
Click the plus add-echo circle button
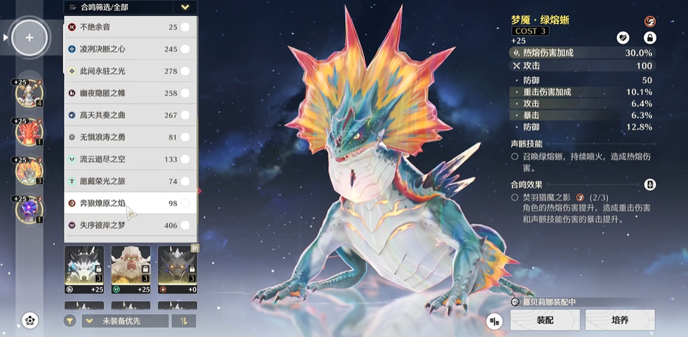pyautogui.click(x=29, y=38)
